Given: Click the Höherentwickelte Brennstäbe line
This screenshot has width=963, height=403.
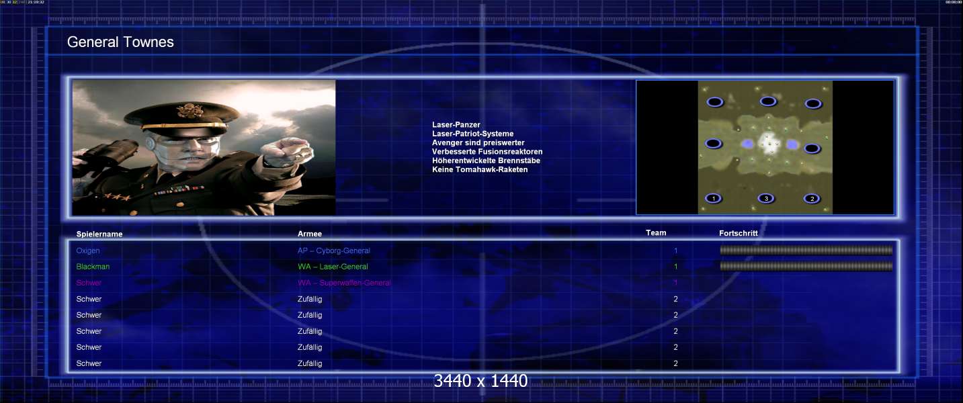Looking at the screenshot, I should point(486,161).
